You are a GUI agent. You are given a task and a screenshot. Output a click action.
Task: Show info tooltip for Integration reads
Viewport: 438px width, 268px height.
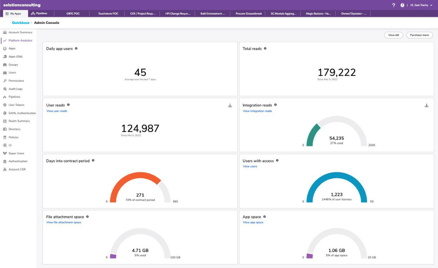point(275,105)
